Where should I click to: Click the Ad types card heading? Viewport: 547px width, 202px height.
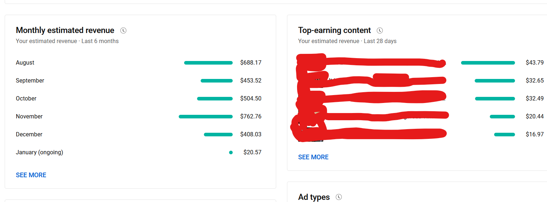tap(314, 197)
